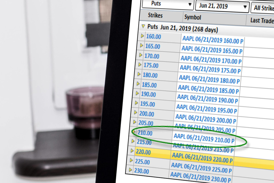This screenshot has height=183, width=274.
Task: Expand the 190.00 strike row
Action: (137, 94)
